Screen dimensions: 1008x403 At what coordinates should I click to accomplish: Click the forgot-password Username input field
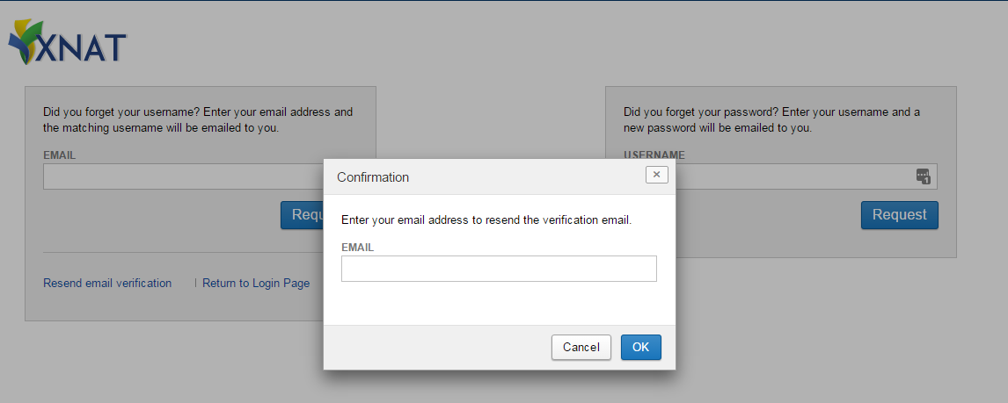pos(792,176)
